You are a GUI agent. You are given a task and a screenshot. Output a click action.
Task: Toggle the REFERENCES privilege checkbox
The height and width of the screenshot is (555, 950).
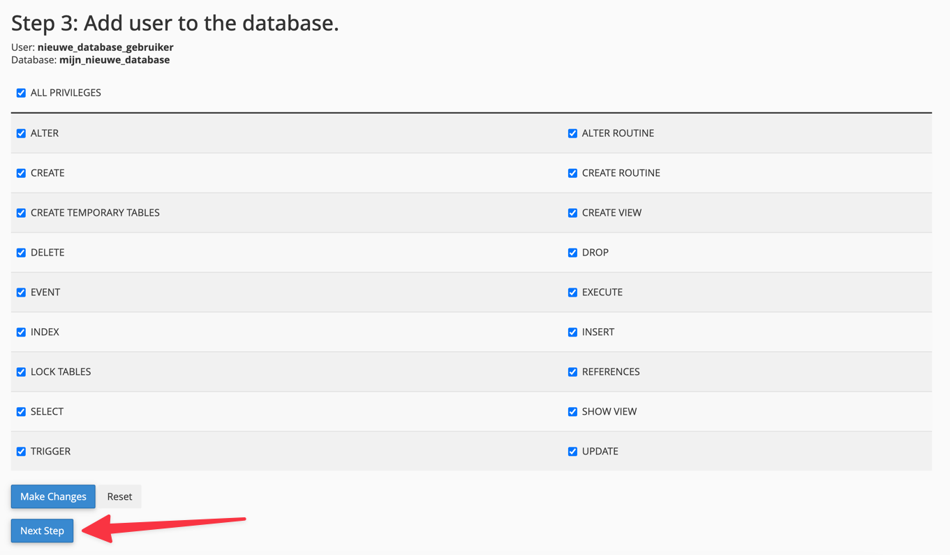click(572, 372)
